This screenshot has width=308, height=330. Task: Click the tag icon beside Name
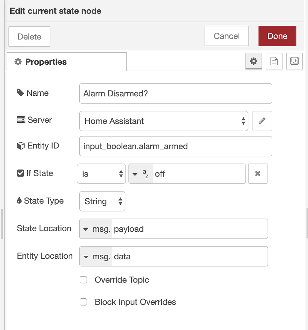[x=20, y=93]
